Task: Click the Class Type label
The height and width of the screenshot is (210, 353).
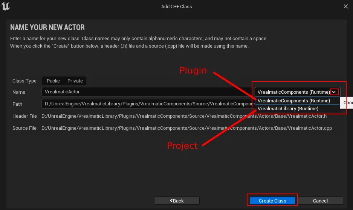Action: point(24,81)
